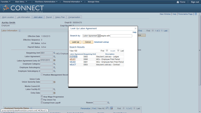The width and height of the screenshot is (201, 113).
Task: Switch to the Salary Plan tab
Action: click(60, 17)
